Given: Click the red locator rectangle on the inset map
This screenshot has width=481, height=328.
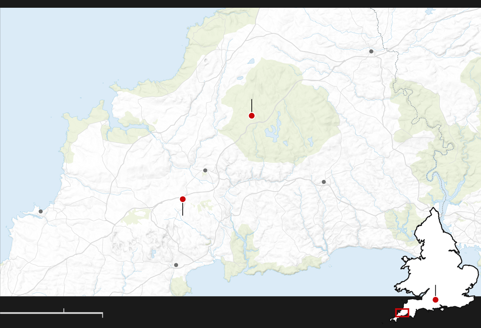Looking at the screenshot, I should click(402, 312).
